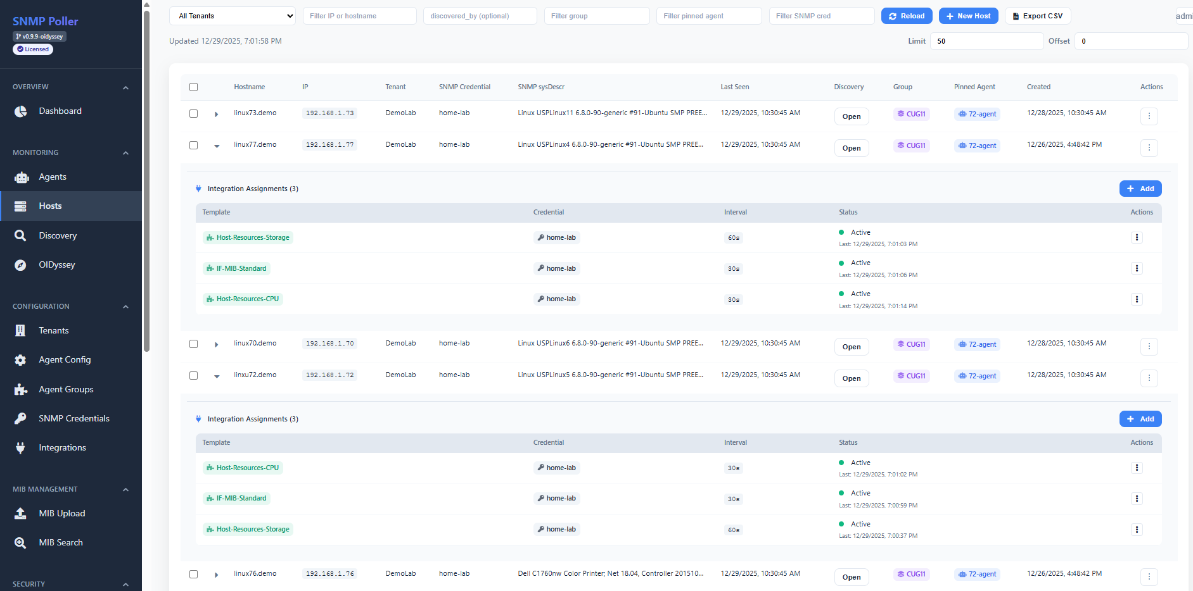Open the All Tenants dropdown
The image size is (1193, 591).
pos(233,16)
